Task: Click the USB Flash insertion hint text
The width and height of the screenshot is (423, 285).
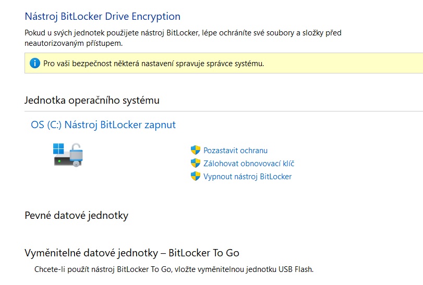Action: [174, 270]
